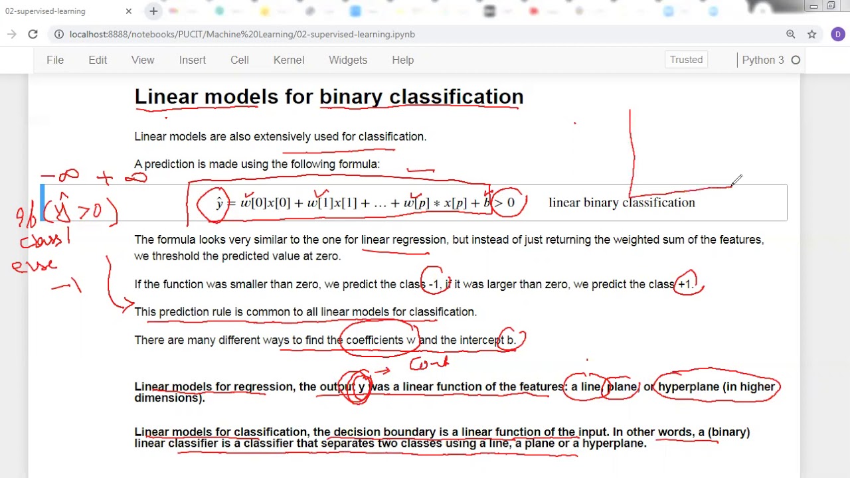Open the Cell menu

[240, 60]
